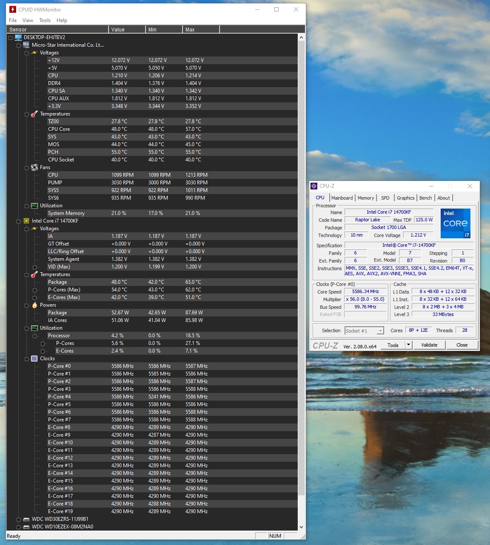Collapse the Fans group
This screenshot has height=545, width=490.
click(26, 168)
